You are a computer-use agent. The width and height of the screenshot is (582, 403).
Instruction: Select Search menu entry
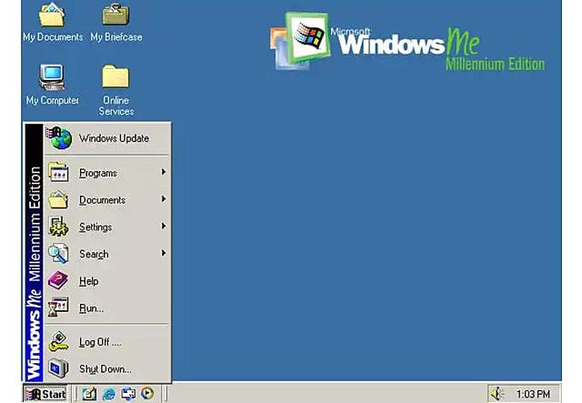coord(107,254)
